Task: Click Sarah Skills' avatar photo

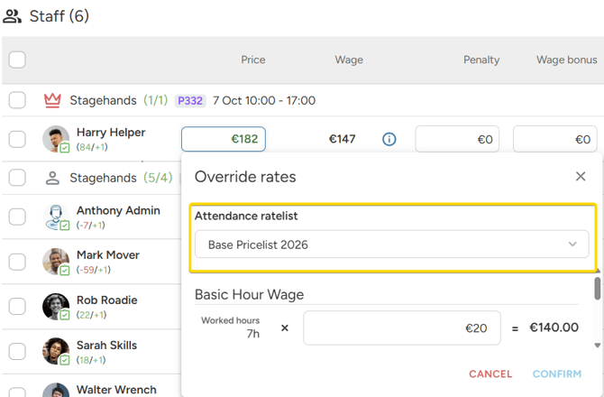Action: (56, 352)
